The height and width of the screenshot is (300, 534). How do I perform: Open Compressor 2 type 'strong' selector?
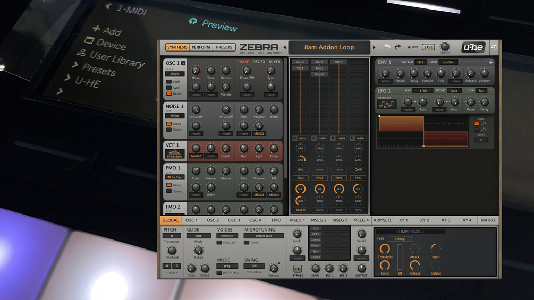coord(400,239)
